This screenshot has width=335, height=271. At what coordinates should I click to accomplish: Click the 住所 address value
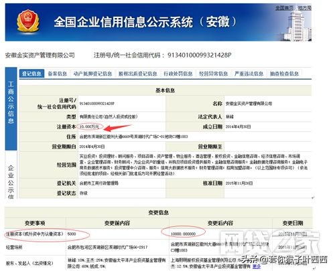[x=133, y=137]
